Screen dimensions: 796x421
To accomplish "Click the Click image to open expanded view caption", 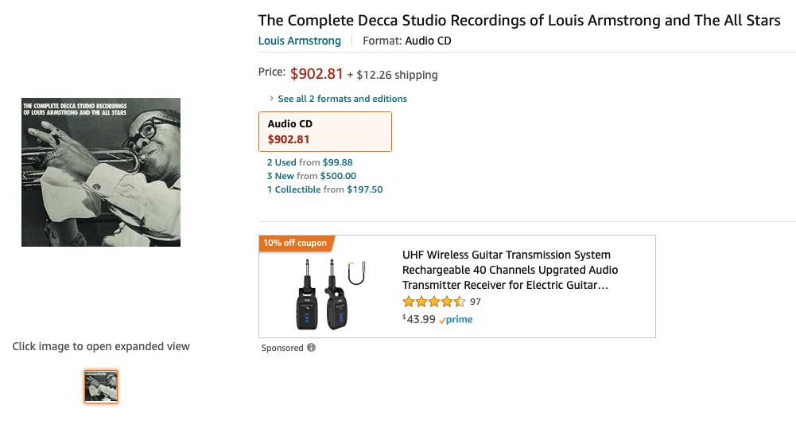I will coord(101,346).
